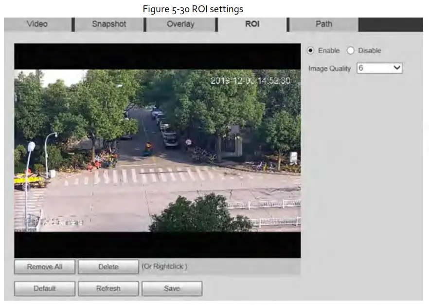Screen dimensions: 429x305
Task: Click the Remove All button
Action: click(x=44, y=267)
